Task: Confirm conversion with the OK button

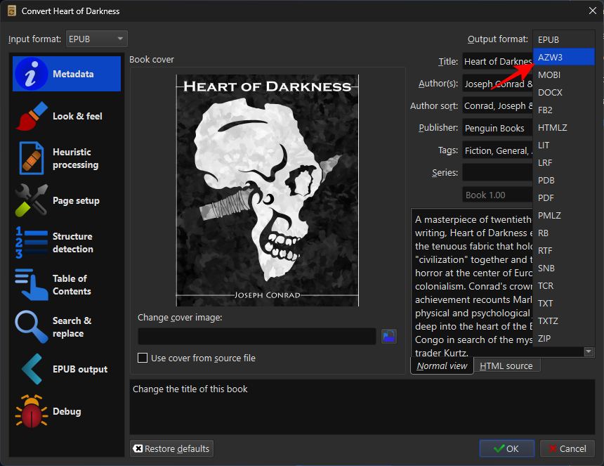Action: pos(506,448)
